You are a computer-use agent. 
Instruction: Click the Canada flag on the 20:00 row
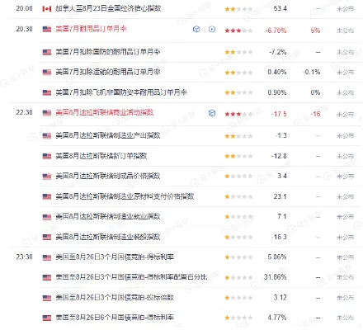click(x=47, y=9)
